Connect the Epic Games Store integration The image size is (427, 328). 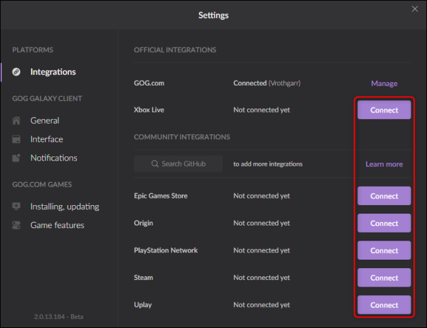point(384,196)
